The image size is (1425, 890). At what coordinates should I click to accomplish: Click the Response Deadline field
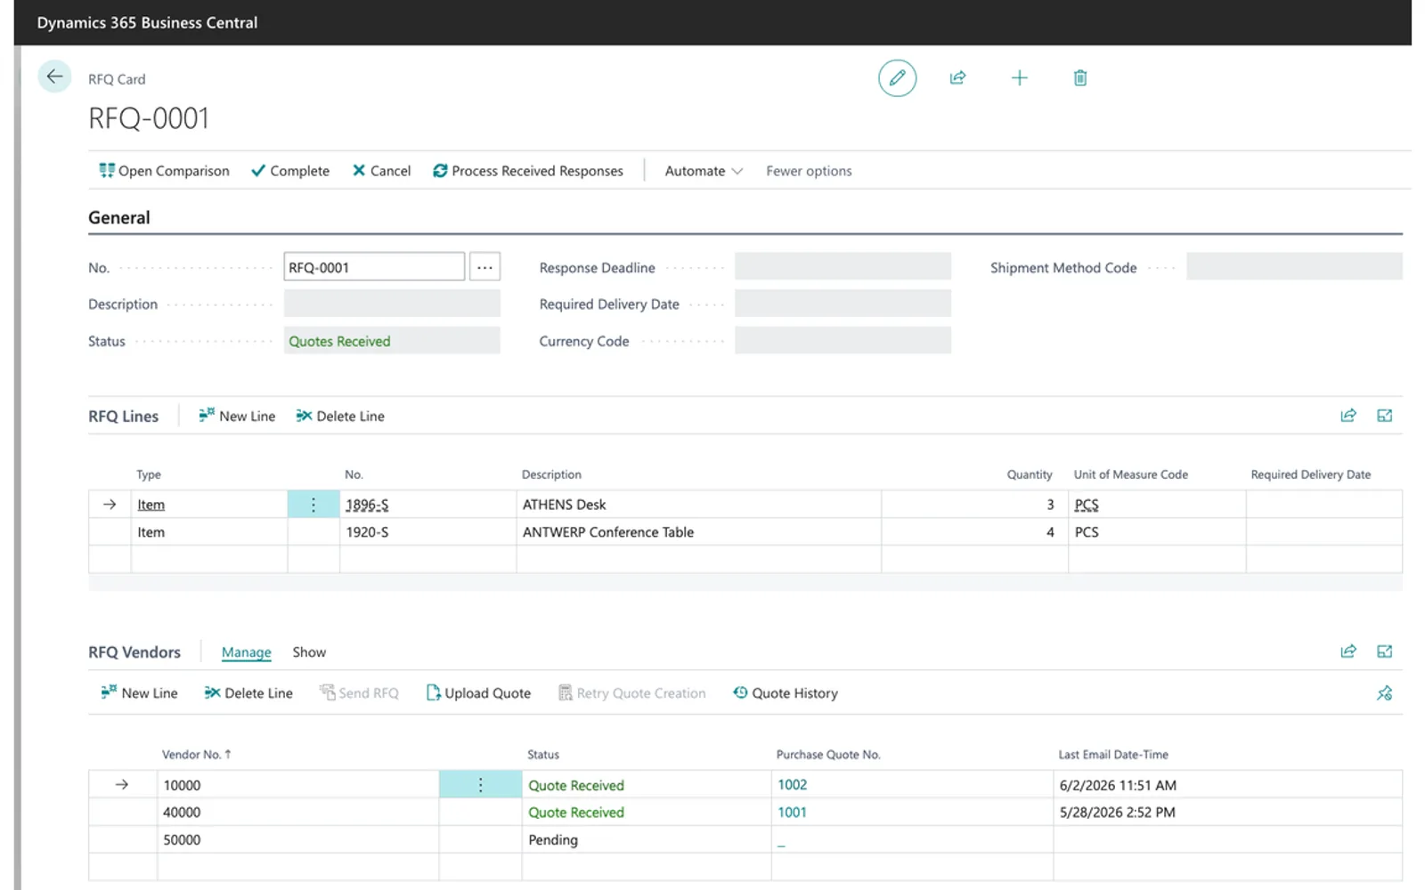(843, 267)
